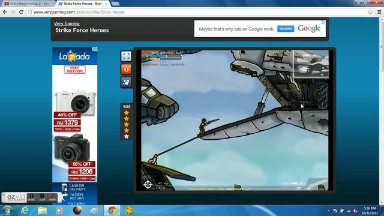The width and height of the screenshot is (384, 216).
Task: Click the crosshair icon in the game HUD
Action: (x=148, y=184)
